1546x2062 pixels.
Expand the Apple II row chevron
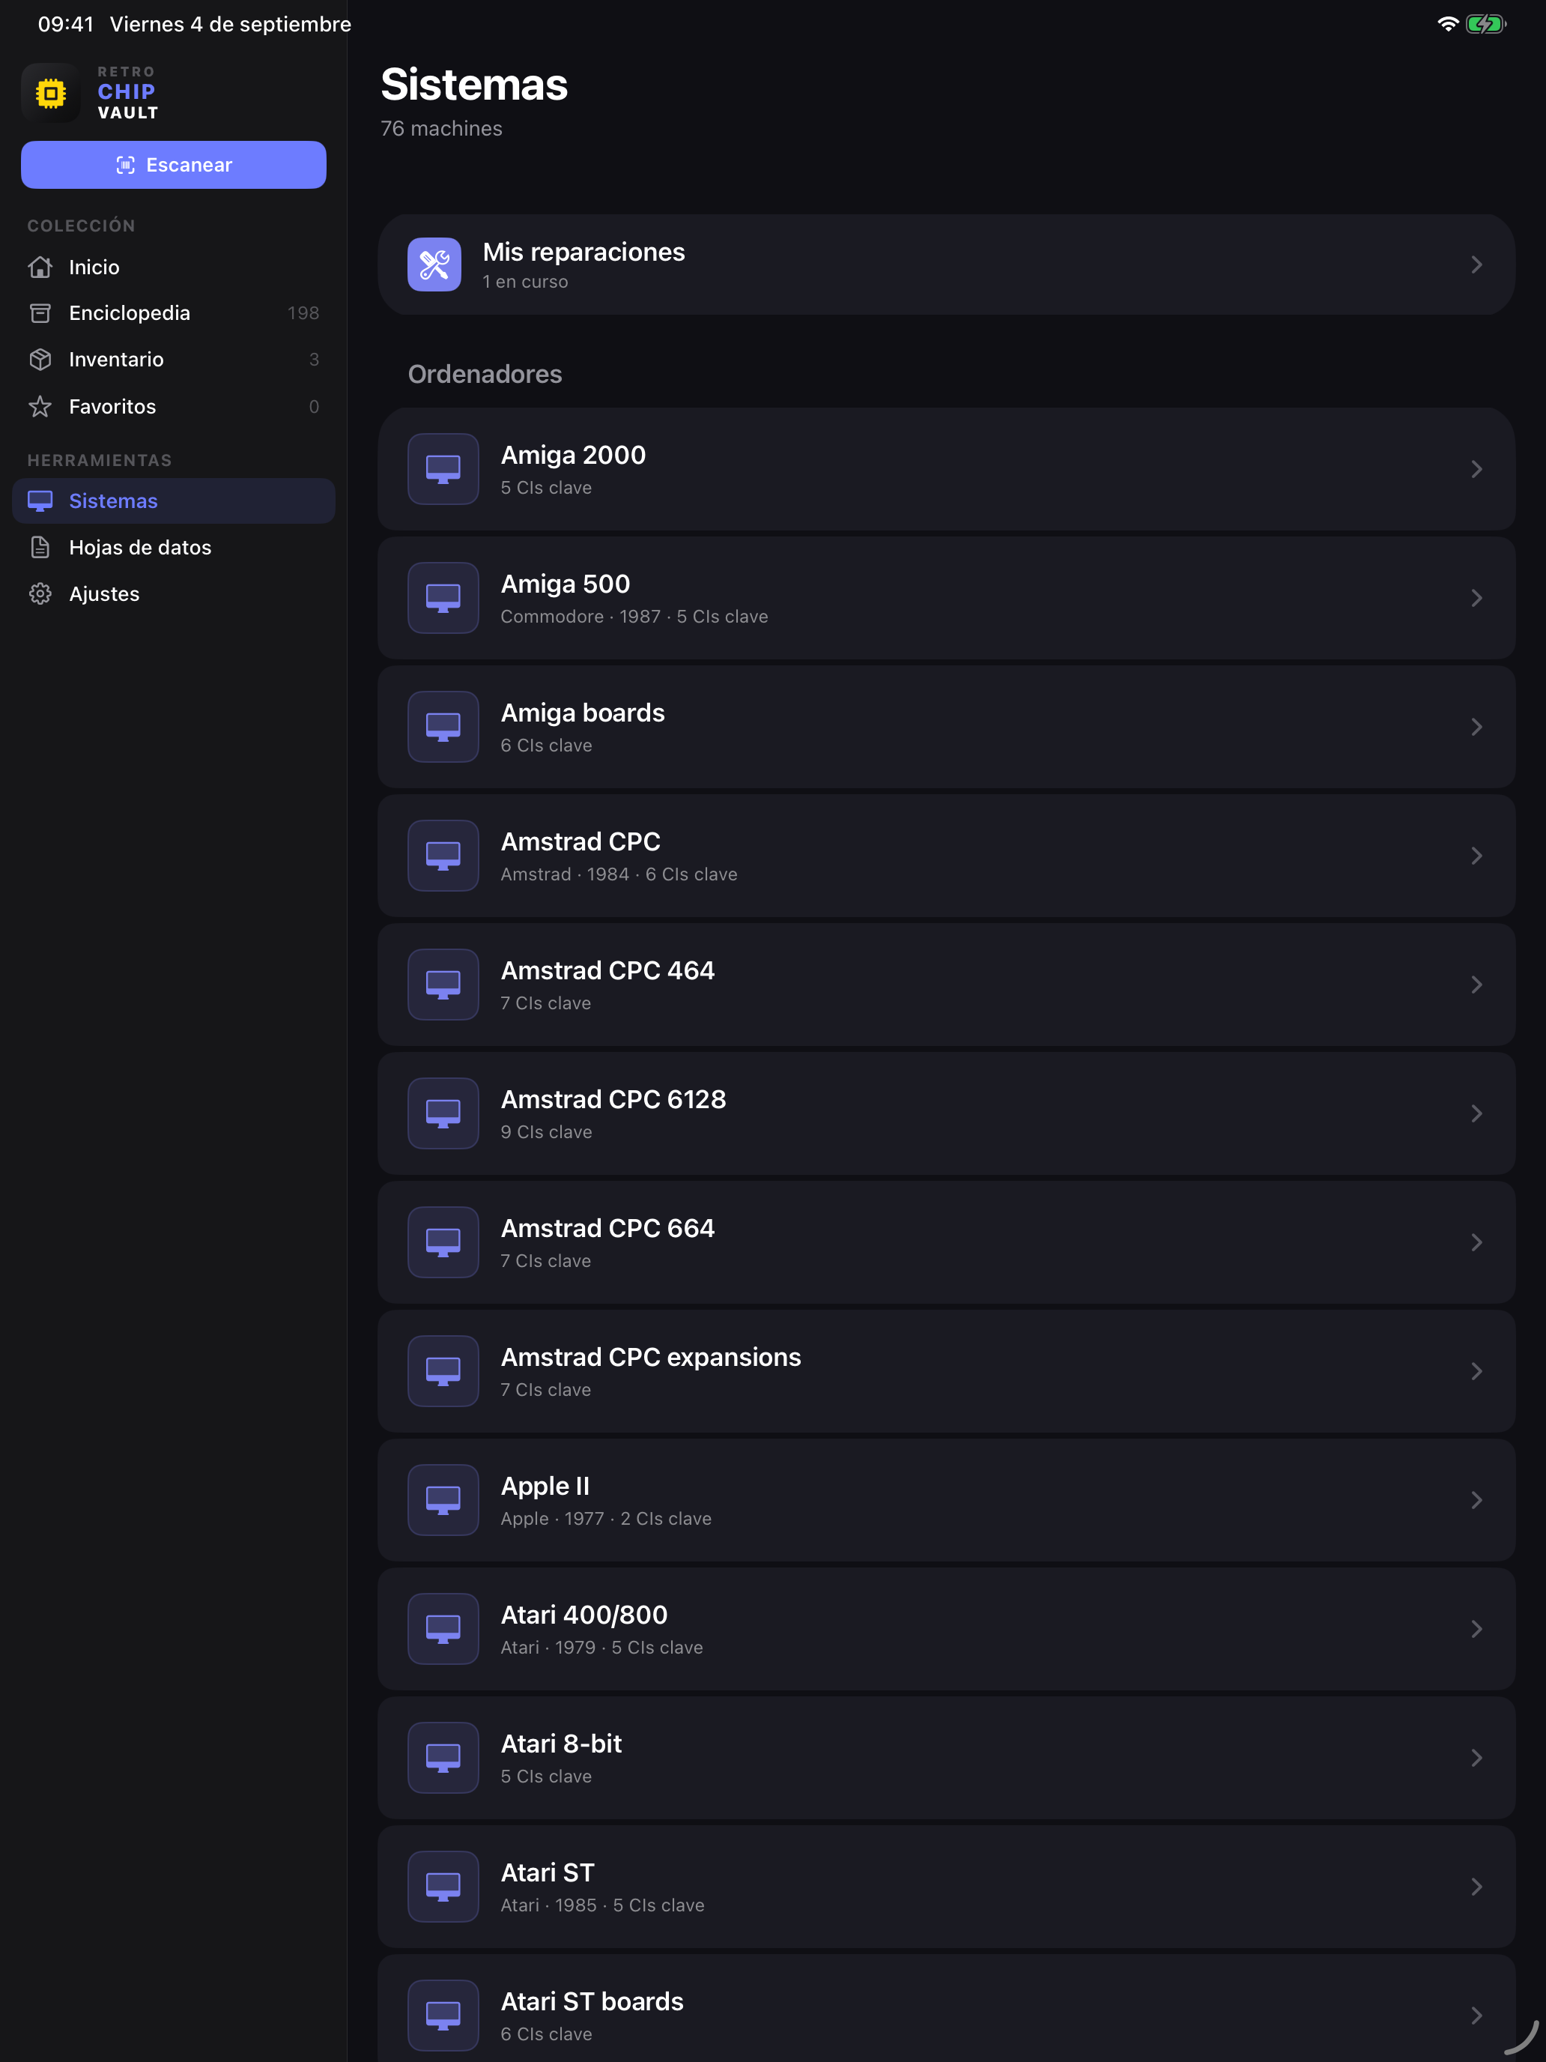point(1476,1500)
